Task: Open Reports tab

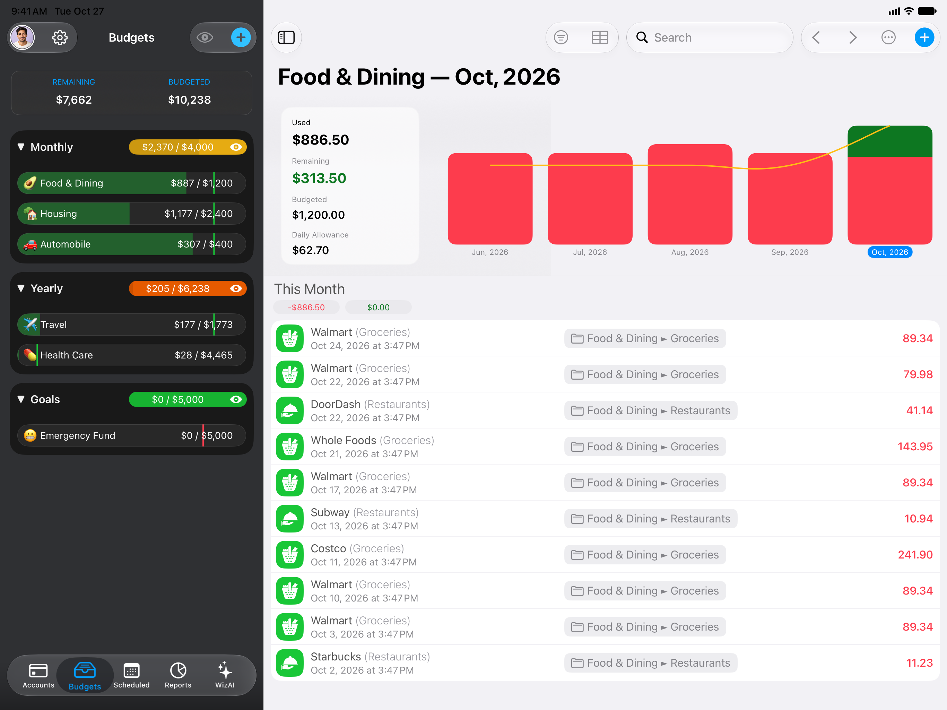Action: [x=178, y=676]
